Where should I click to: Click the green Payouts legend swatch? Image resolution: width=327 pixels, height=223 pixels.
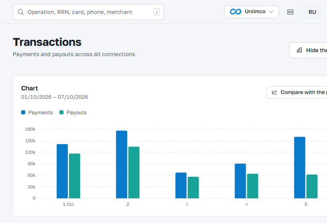click(x=61, y=112)
